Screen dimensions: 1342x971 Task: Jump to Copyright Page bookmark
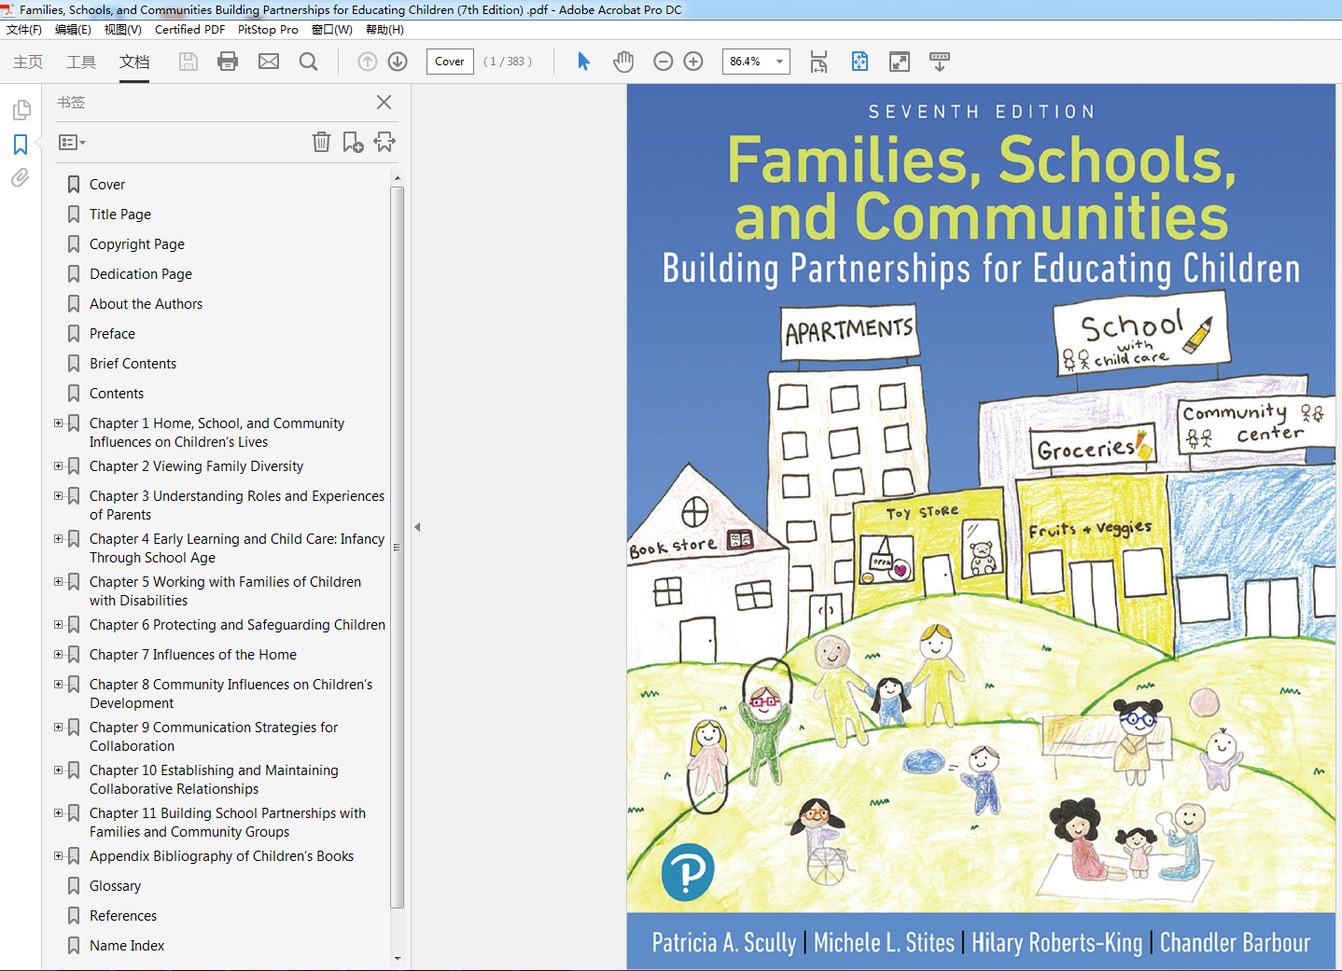pos(137,244)
